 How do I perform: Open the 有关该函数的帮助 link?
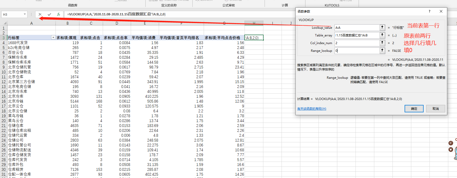pyautogui.click(x=312, y=109)
